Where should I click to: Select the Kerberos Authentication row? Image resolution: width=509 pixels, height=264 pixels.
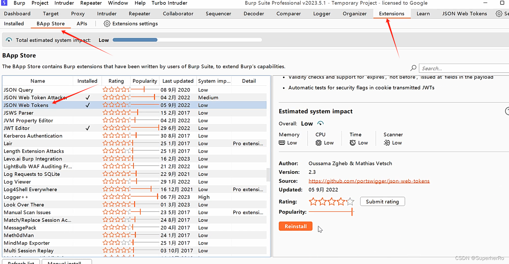[x=134, y=136]
